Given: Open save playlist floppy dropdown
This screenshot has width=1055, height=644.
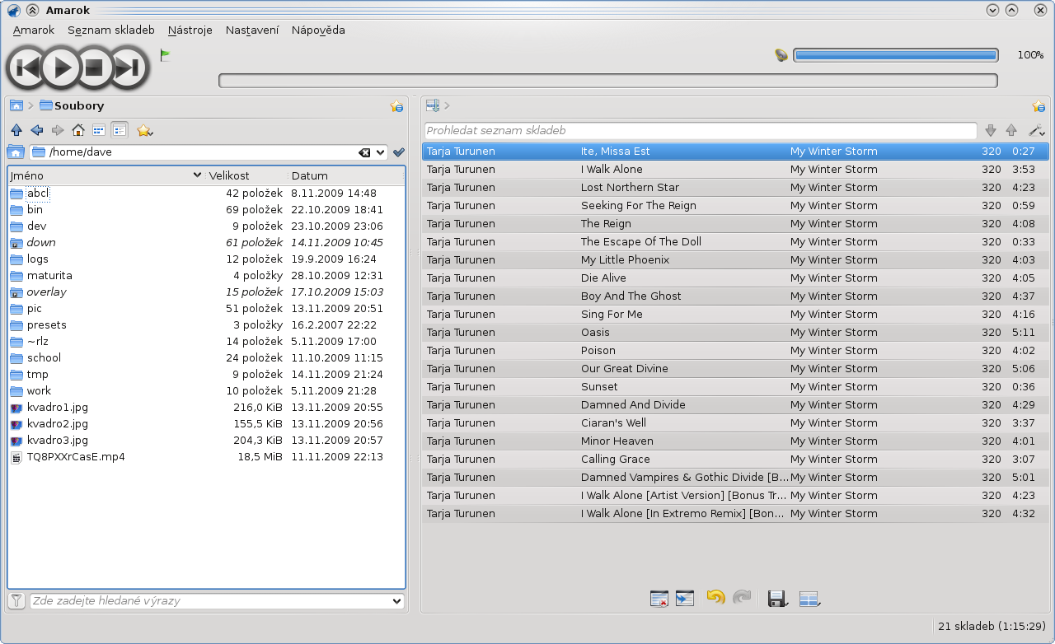Looking at the screenshot, I should point(776,599).
